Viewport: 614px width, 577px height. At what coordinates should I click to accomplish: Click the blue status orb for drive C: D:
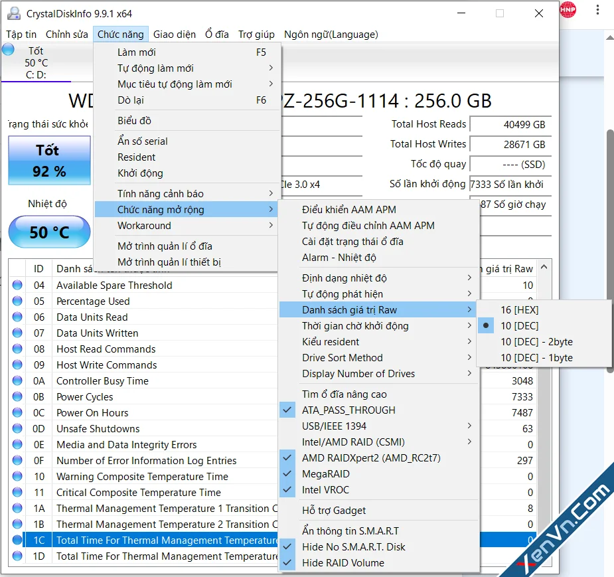pyautogui.click(x=8, y=50)
